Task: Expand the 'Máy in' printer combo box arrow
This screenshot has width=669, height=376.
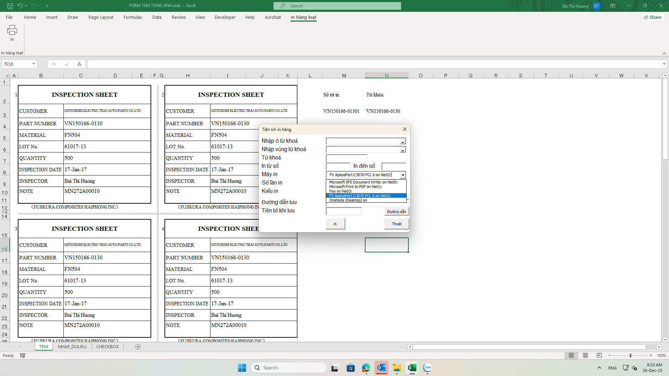Action: pos(403,175)
